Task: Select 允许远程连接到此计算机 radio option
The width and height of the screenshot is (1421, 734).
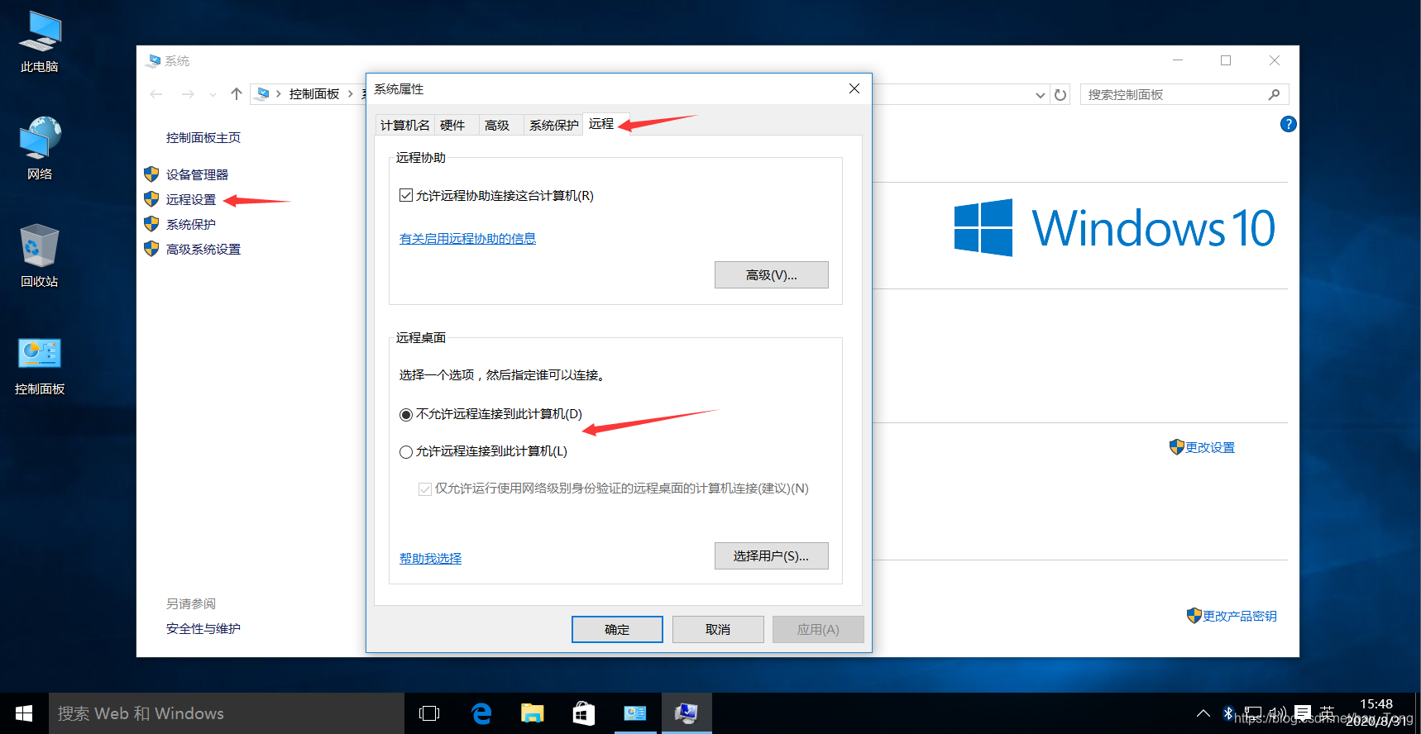Action: pyautogui.click(x=406, y=451)
